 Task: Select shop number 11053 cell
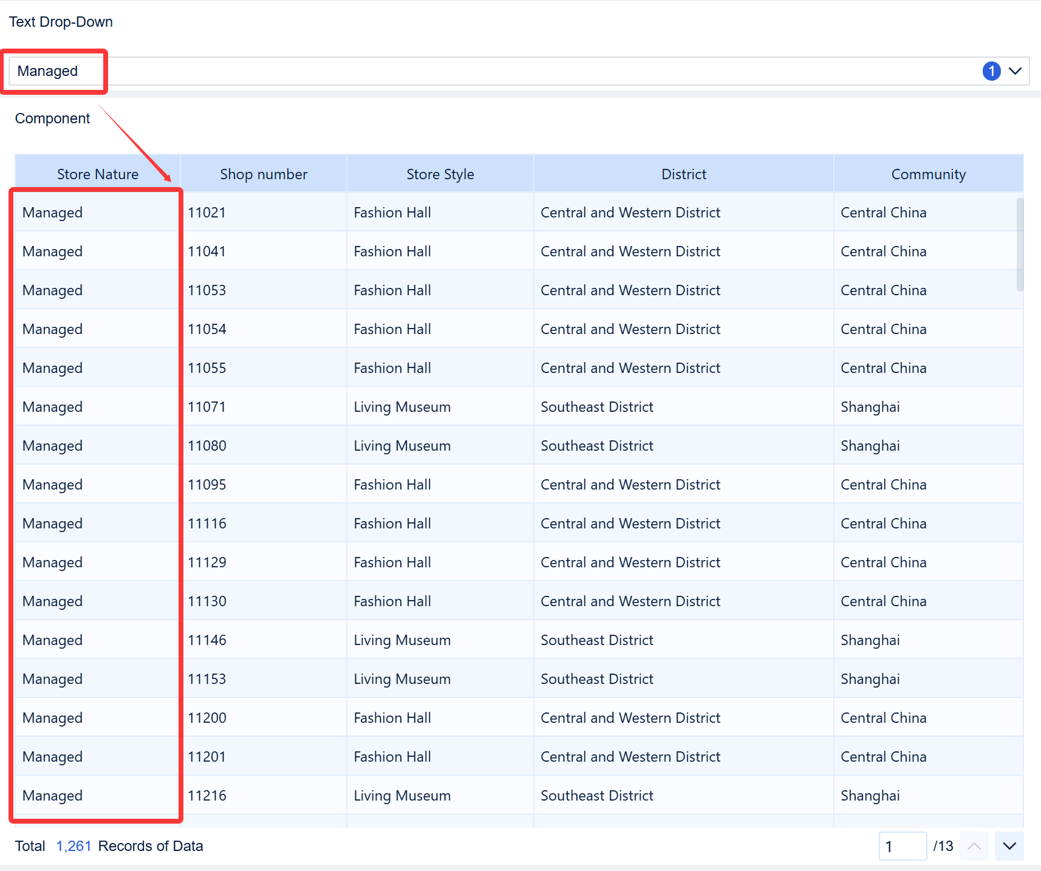click(x=264, y=290)
